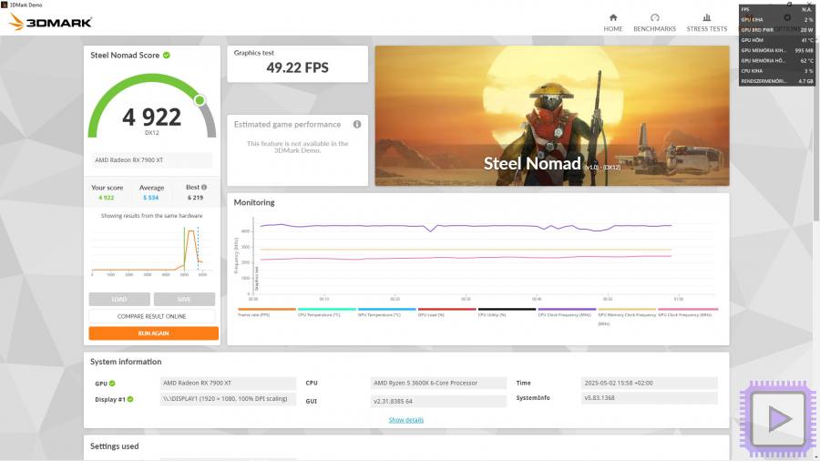Click the GPU AMD Radeon RX 7900 XT field
This screenshot has width=820, height=461.
(228, 384)
